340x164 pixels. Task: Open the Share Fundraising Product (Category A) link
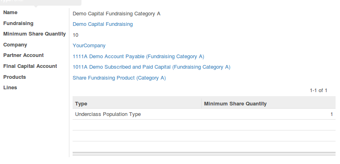tap(119, 78)
